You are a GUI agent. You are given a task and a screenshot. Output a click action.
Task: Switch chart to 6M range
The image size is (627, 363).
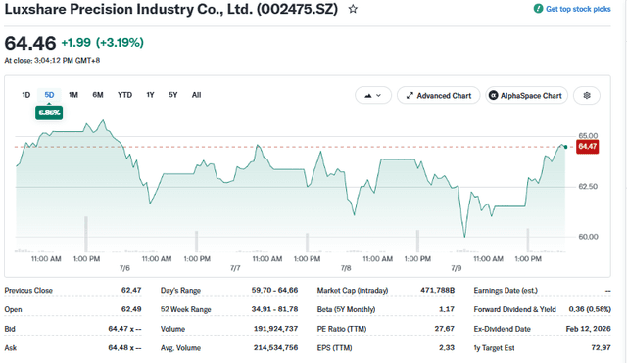[98, 95]
